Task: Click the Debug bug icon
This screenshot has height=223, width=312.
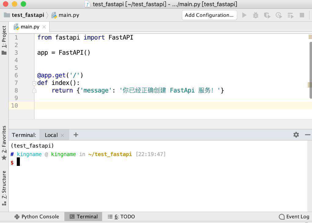Action: 255,15
